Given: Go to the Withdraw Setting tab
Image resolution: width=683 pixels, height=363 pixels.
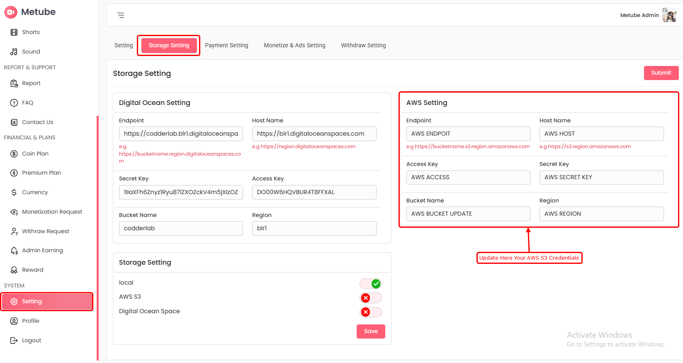Looking at the screenshot, I should click(x=363, y=45).
